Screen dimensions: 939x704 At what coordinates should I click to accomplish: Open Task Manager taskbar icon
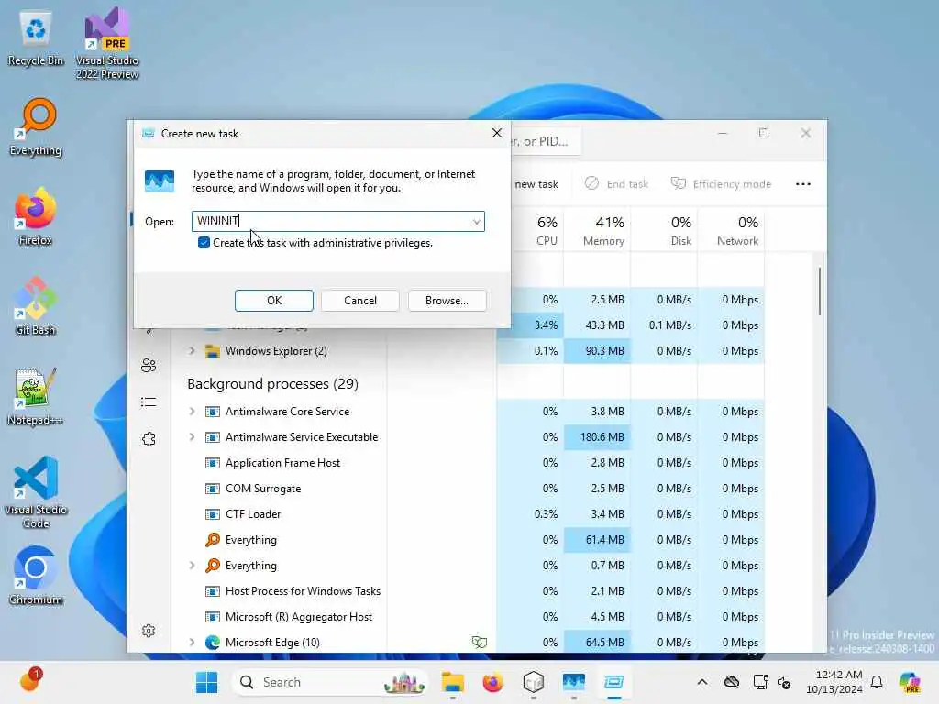(574, 682)
